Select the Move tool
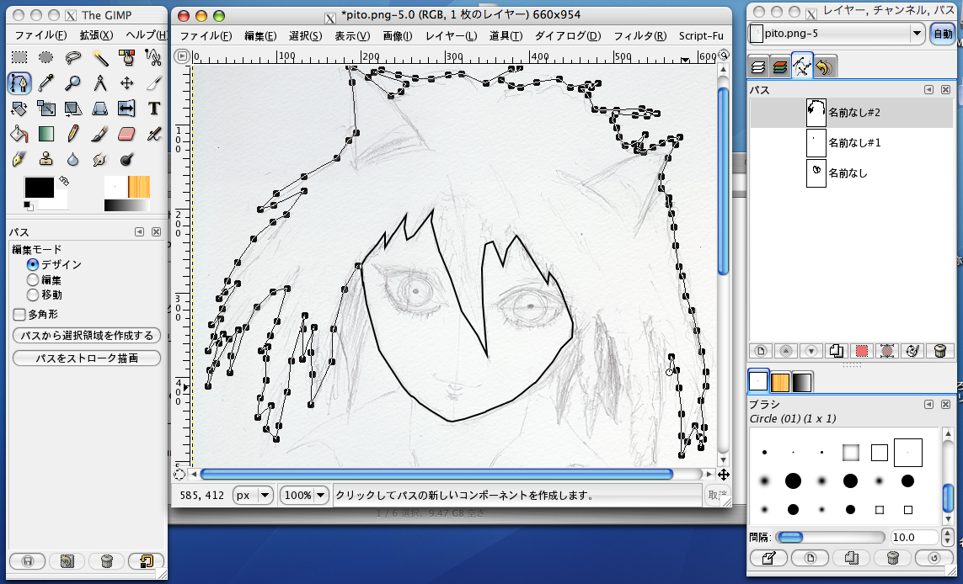Image resolution: width=963 pixels, height=584 pixels. point(127,82)
